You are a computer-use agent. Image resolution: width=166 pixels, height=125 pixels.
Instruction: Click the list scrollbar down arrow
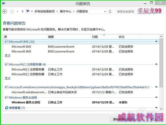coord(161,109)
